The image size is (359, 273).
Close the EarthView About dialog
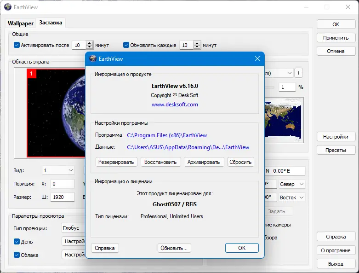pos(257,58)
